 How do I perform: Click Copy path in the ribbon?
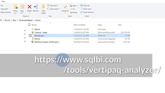coord(4,9)
